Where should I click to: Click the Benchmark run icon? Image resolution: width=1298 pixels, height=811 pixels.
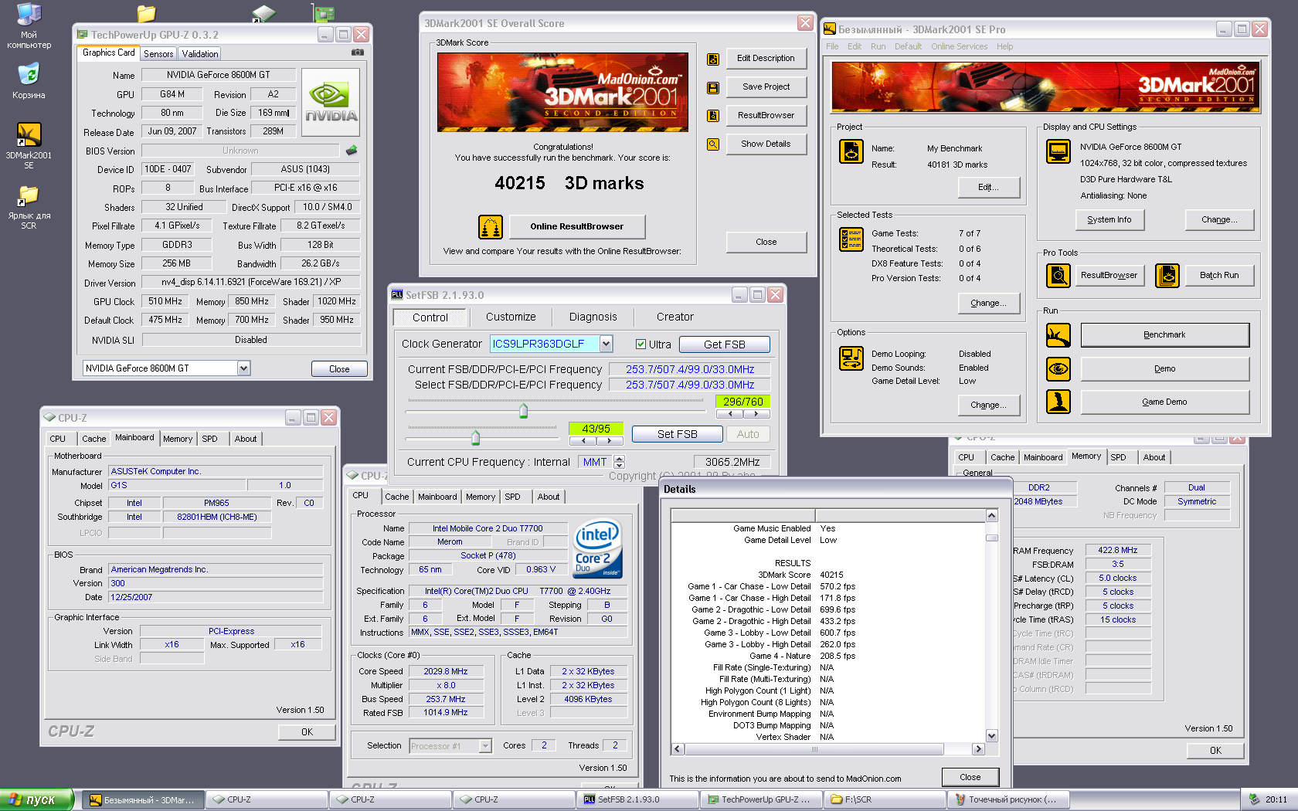point(1058,335)
